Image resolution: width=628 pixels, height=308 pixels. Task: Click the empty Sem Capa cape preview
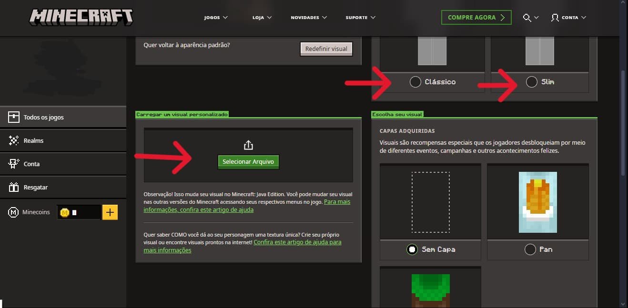[430, 202]
